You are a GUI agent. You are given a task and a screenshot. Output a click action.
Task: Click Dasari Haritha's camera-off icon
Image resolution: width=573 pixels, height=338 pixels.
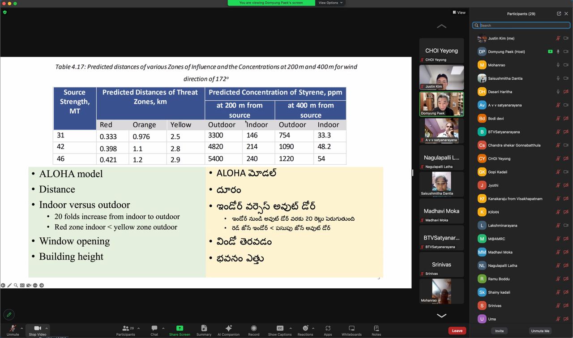[x=566, y=92]
